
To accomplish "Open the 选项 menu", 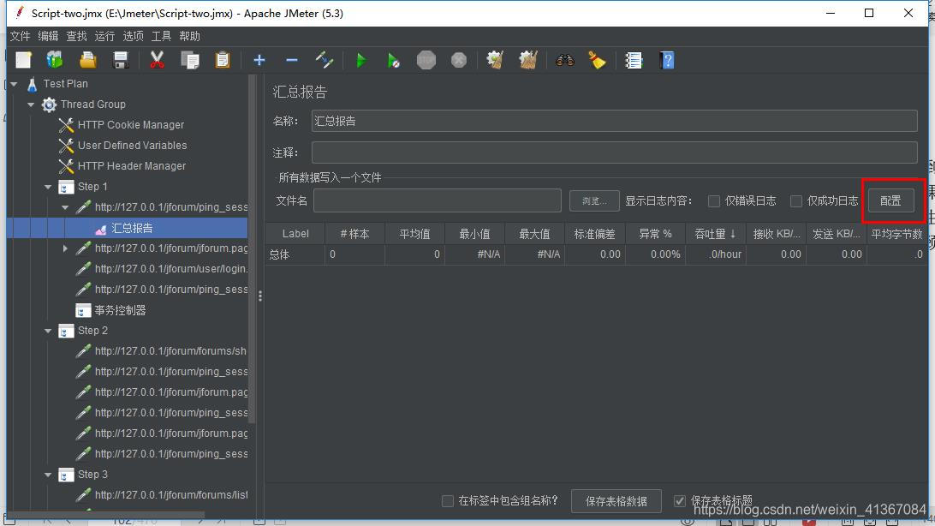I will pos(133,36).
